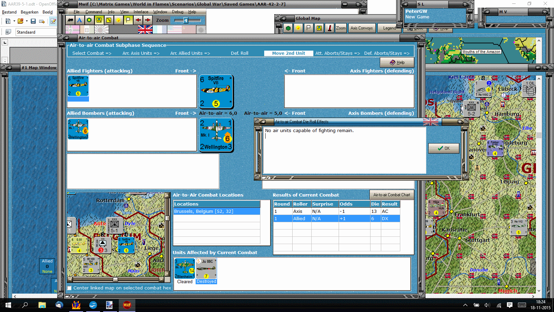Open Windows Start menu

(8, 305)
